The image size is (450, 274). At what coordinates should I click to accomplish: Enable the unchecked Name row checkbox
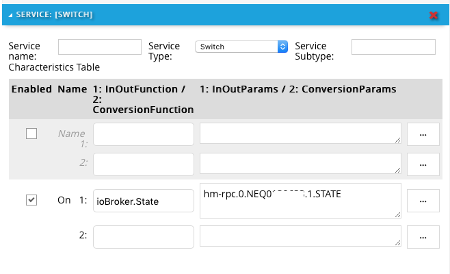click(31, 134)
